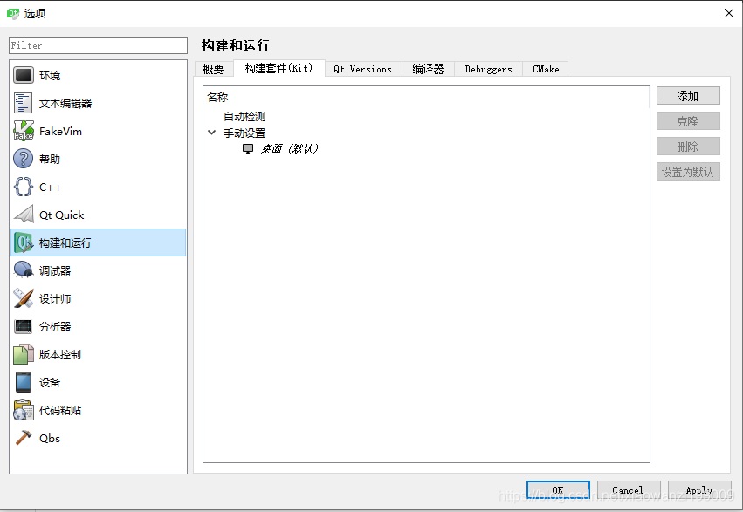Viewport: 743px width, 512px height.
Task: Open the FakeVim settings page
Action: (63, 131)
